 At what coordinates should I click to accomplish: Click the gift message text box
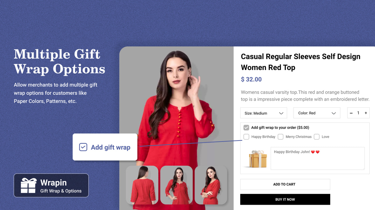318,158
